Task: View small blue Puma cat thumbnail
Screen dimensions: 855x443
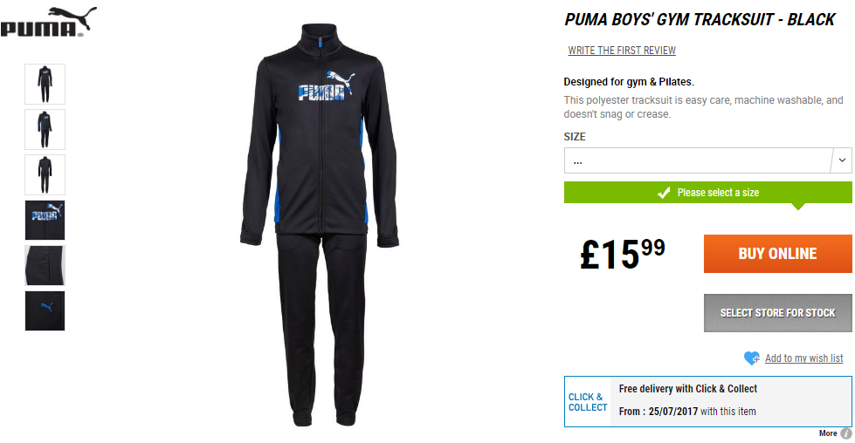Action: click(x=45, y=310)
